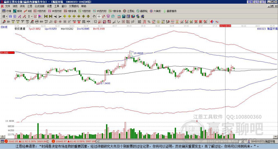This screenshot has height=149, width=278.
Task: Click the 17.3400 low price label
Action: 105,83
